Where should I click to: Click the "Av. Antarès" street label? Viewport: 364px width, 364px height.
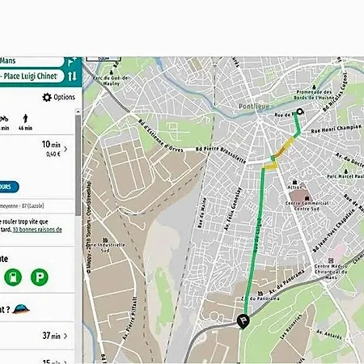[x=329, y=334]
